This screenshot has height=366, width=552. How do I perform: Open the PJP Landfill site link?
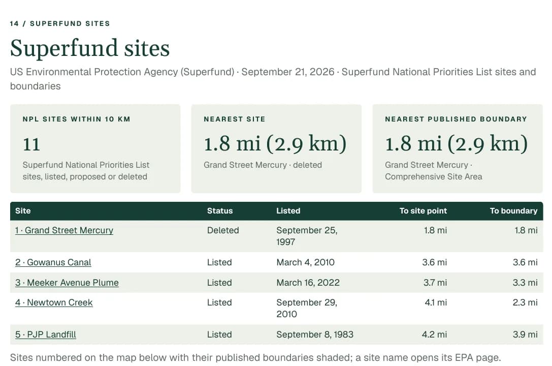(x=45, y=334)
